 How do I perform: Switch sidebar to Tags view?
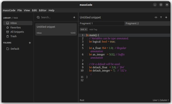(x=16, y=18)
